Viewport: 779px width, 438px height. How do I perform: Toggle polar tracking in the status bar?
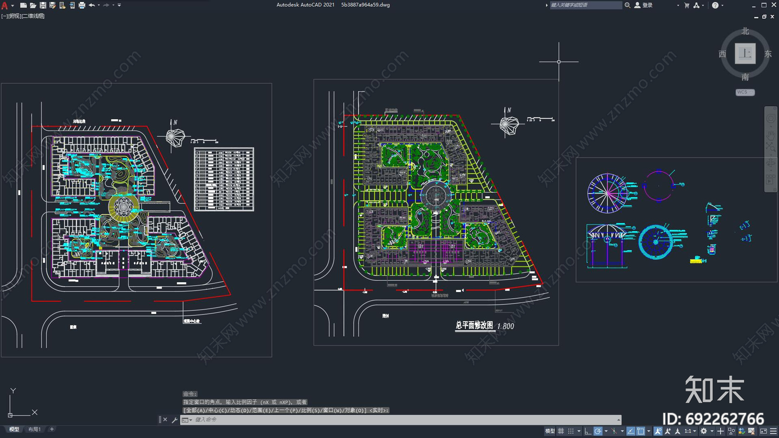[x=598, y=431]
